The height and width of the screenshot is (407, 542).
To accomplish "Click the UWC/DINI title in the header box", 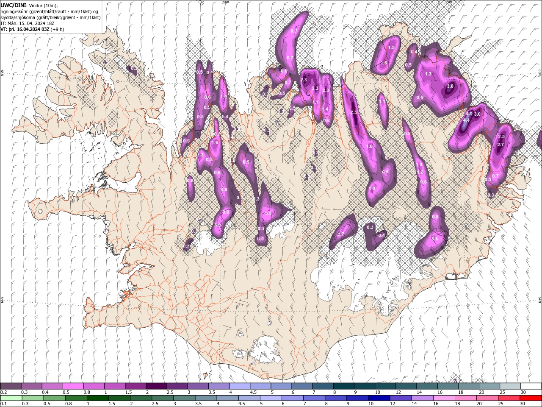I will (x=14, y=5).
